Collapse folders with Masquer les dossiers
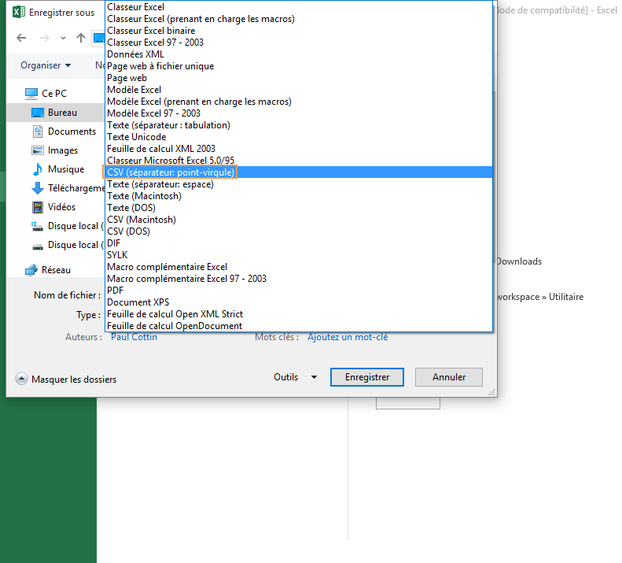 [66, 379]
